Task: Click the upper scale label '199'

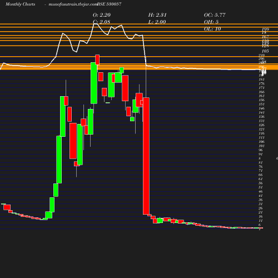Action: pos(265,29)
